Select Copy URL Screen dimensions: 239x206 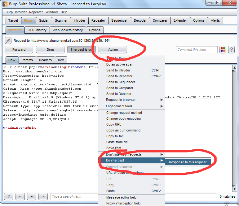[132, 124]
